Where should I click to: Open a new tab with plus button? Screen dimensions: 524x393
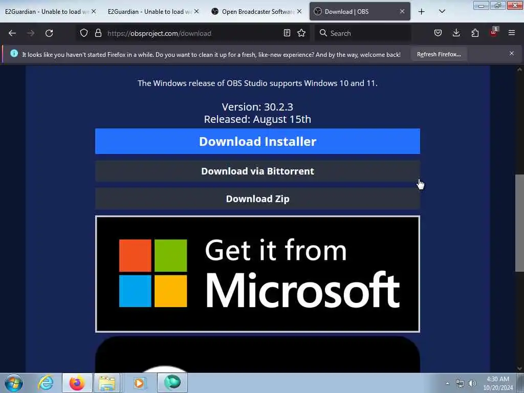click(422, 12)
